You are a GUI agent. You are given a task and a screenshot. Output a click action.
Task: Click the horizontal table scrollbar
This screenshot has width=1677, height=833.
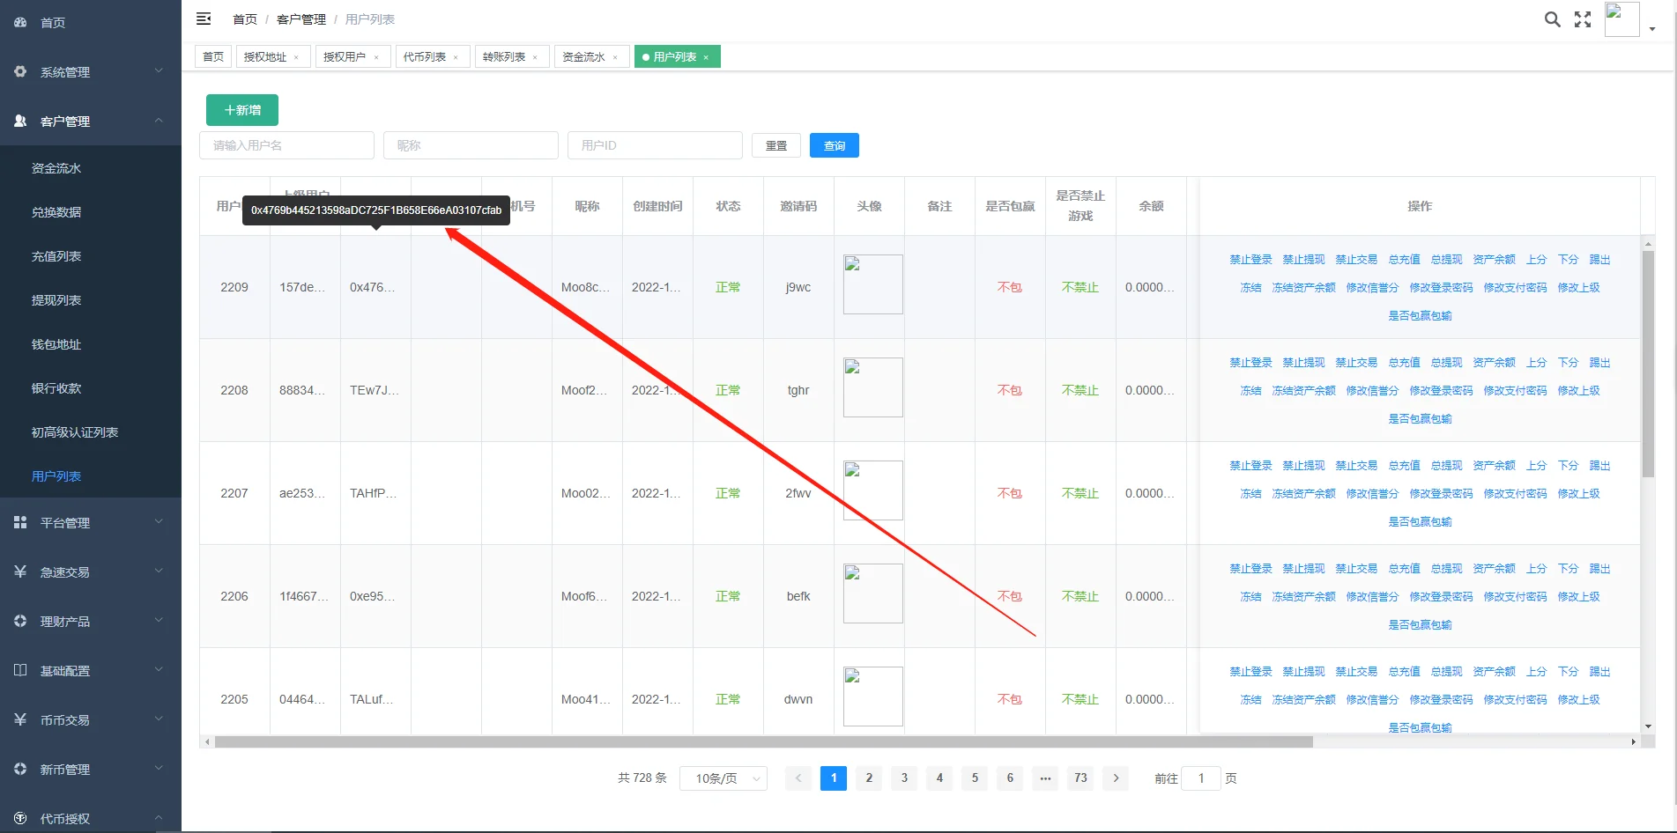coord(763,742)
